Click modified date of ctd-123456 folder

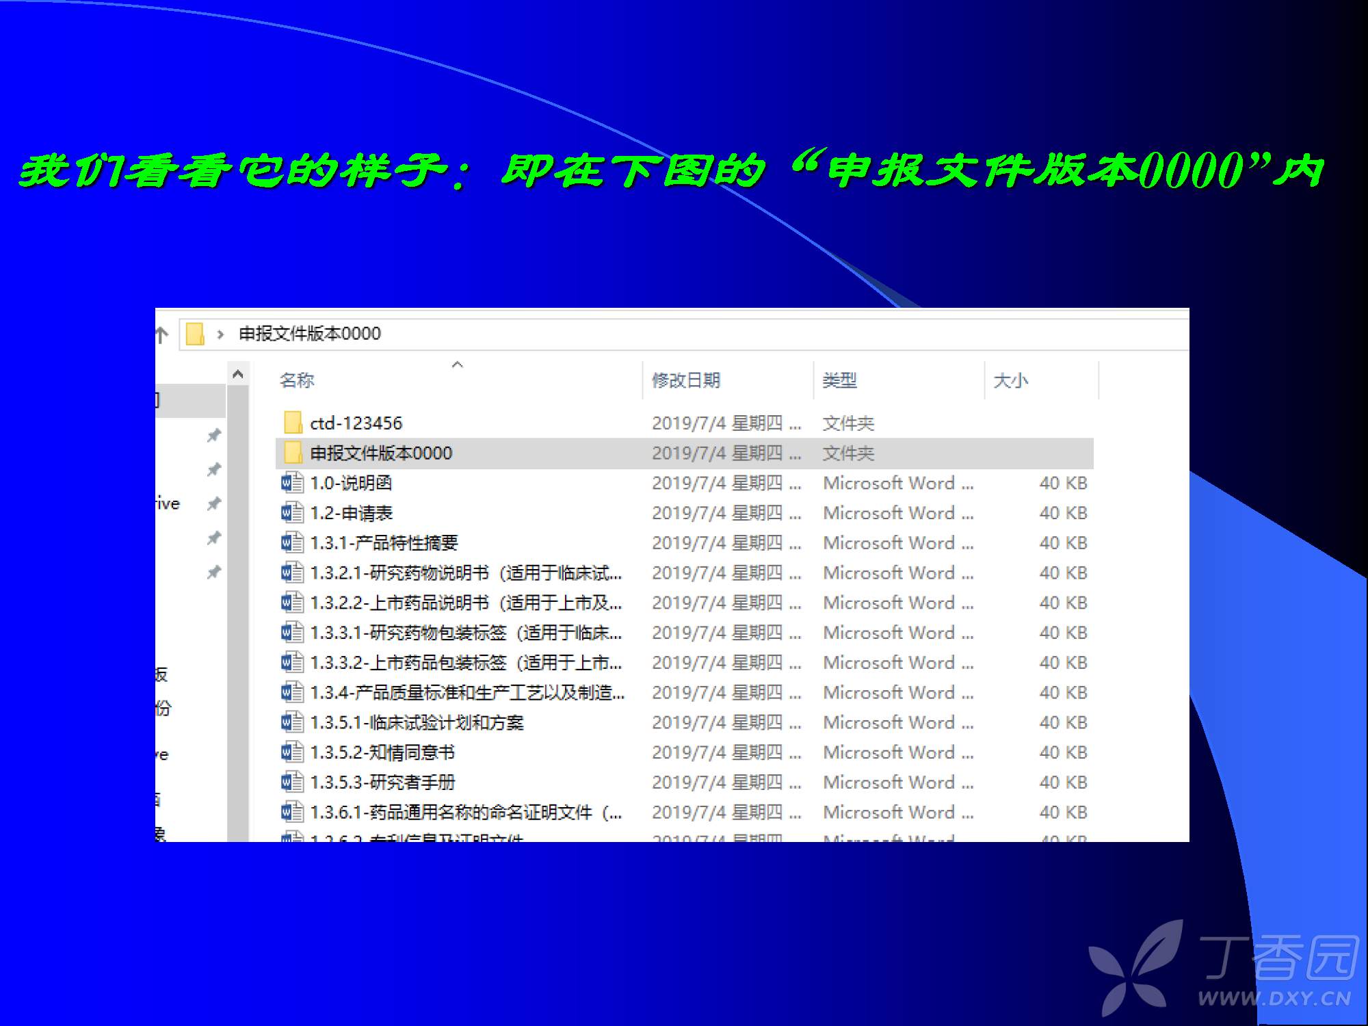coord(726,423)
